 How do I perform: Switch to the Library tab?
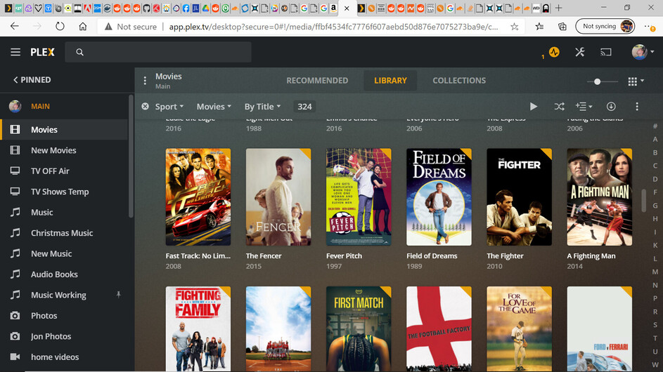[390, 80]
